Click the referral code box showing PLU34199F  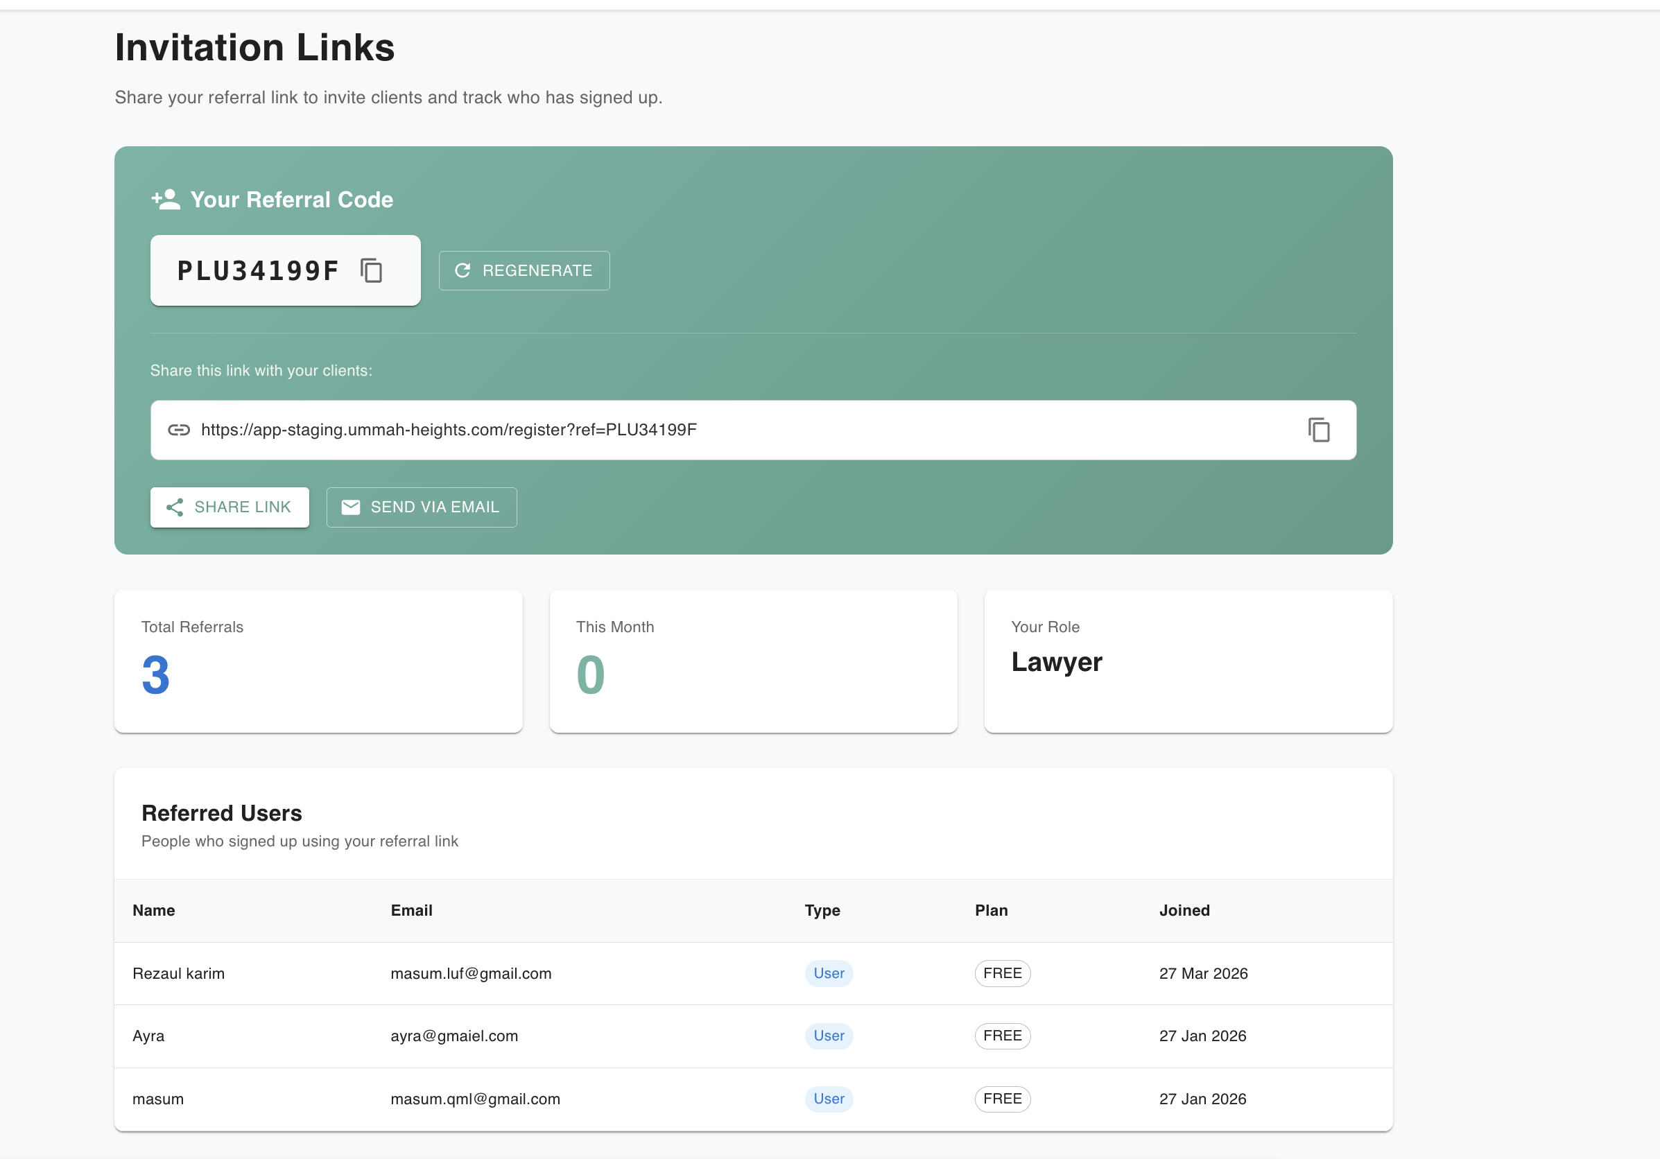(285, 270)
